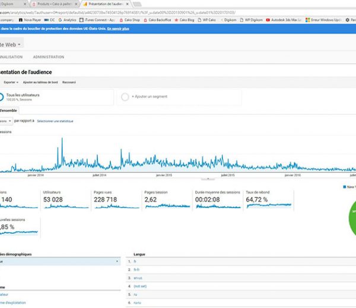
Task: Click the green pie chart segment
Action: (x=352, y=218)
